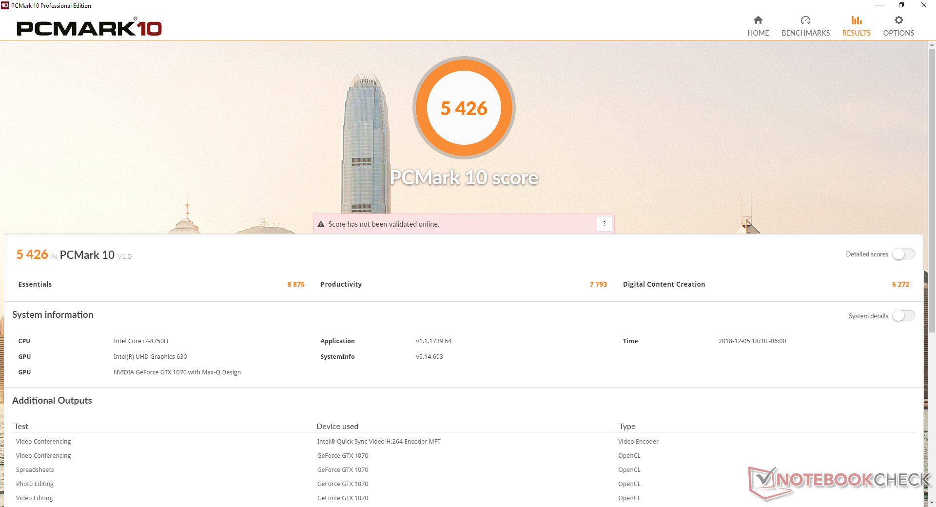The image size is (936, 507).
Task: Click the Benchmarks gauge icon
Action: [805, 20]
